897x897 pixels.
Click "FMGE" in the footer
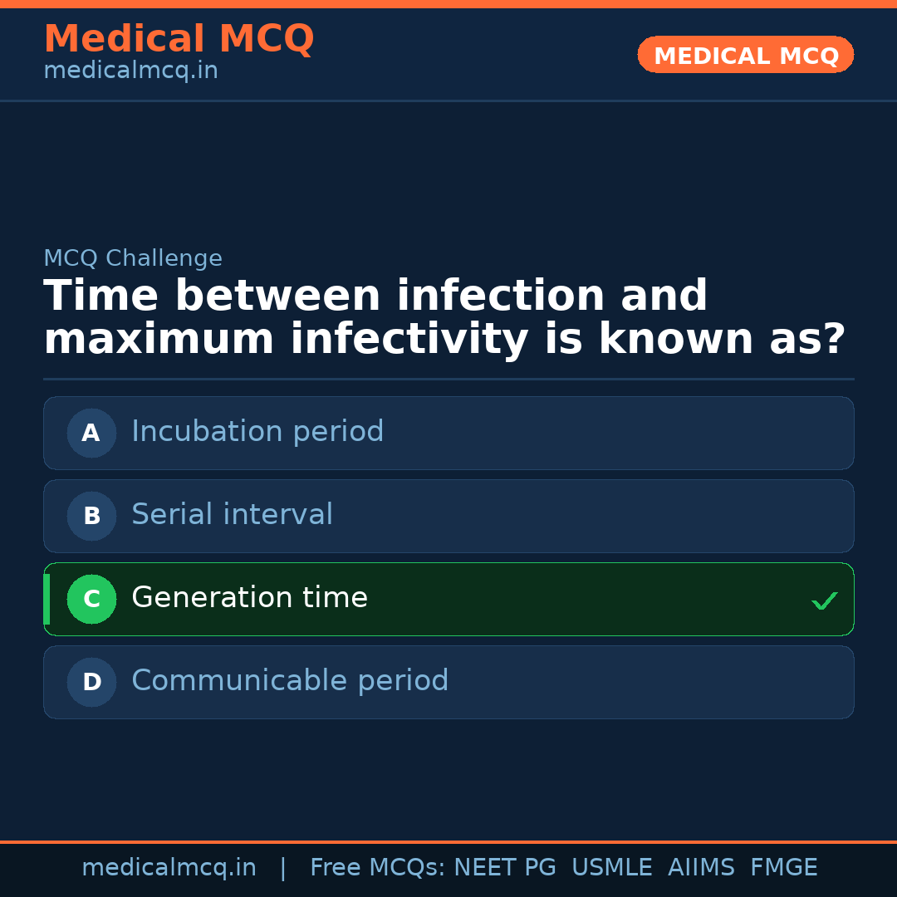click(x=783, y=868)
